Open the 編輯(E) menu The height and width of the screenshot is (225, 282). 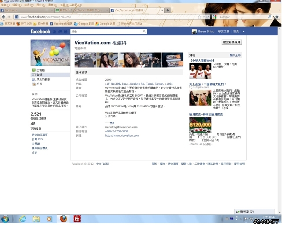[x=17, y=5]
